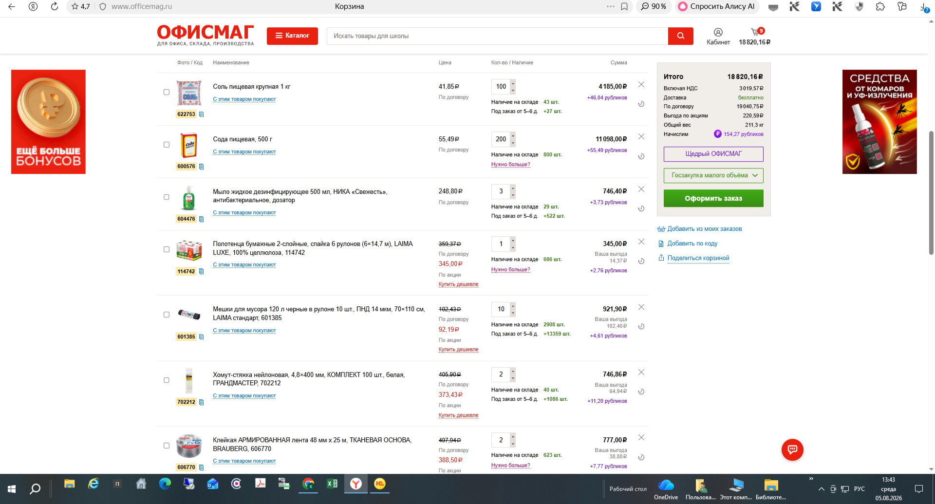Select checkbox for Мыло жидкое НИКА
The image size is (935, 504).
[x=167, y=197]
